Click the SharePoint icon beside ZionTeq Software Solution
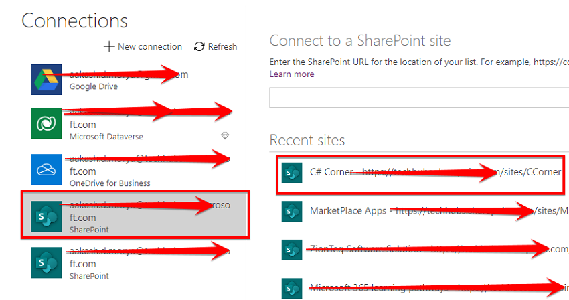Image resolution: width=569 pixels, height=300 pixels. (292, 250)
